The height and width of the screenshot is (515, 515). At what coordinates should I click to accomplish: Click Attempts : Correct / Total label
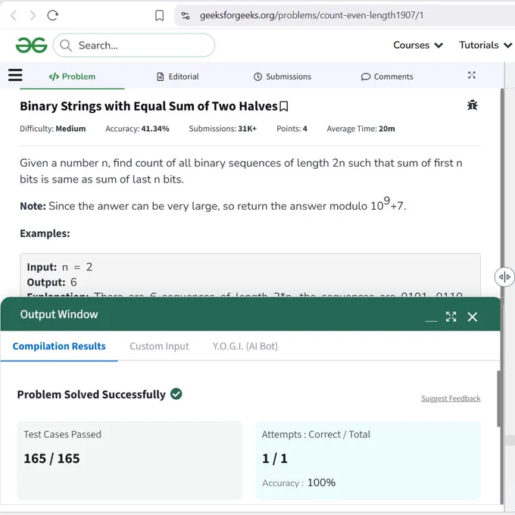316,435
